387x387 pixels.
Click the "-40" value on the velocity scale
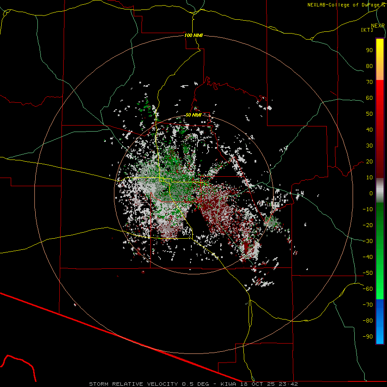point(368,257)
